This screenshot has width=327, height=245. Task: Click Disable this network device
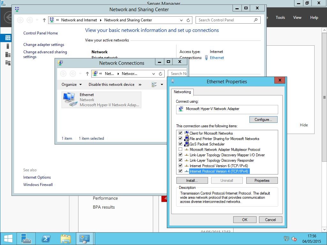[x=111, y=85]
